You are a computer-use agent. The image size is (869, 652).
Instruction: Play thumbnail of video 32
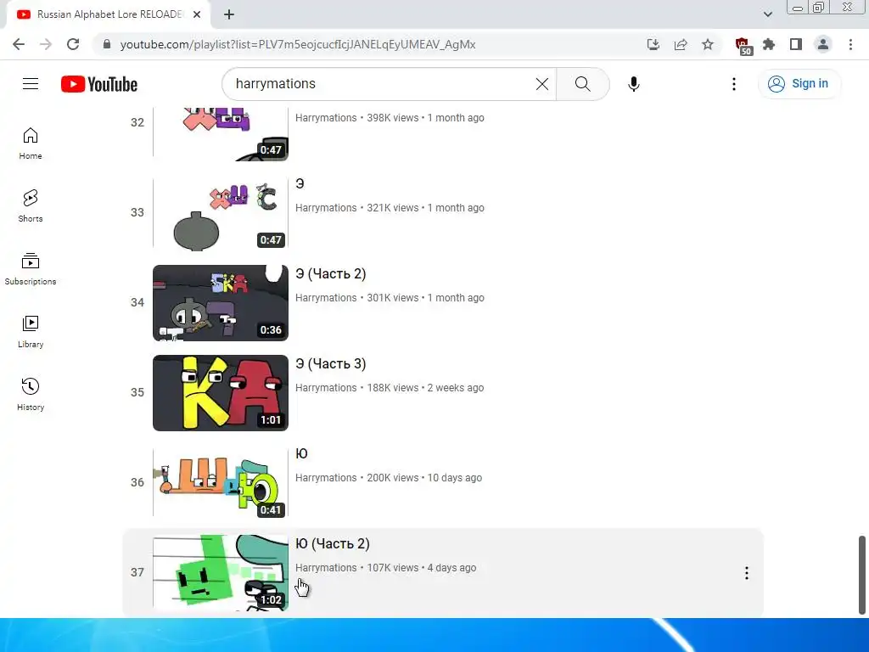221,135
